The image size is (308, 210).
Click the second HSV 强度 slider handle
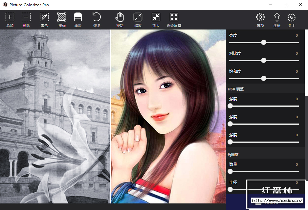coord(230,124)
